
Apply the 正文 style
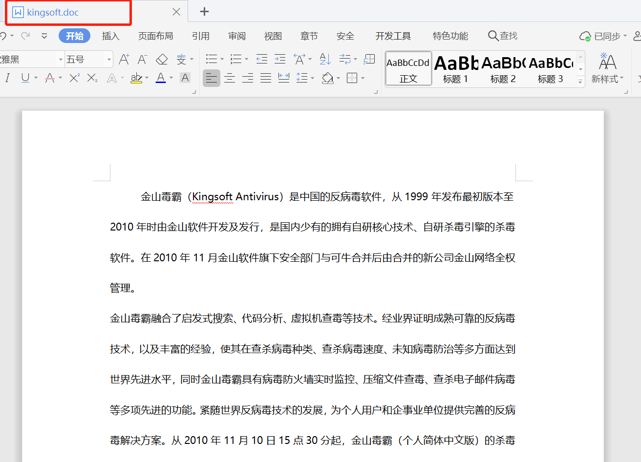408,69
